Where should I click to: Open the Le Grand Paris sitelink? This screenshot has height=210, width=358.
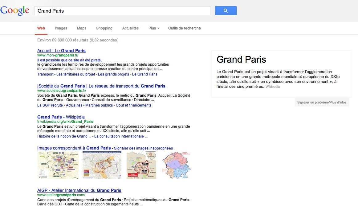(145, 74)
